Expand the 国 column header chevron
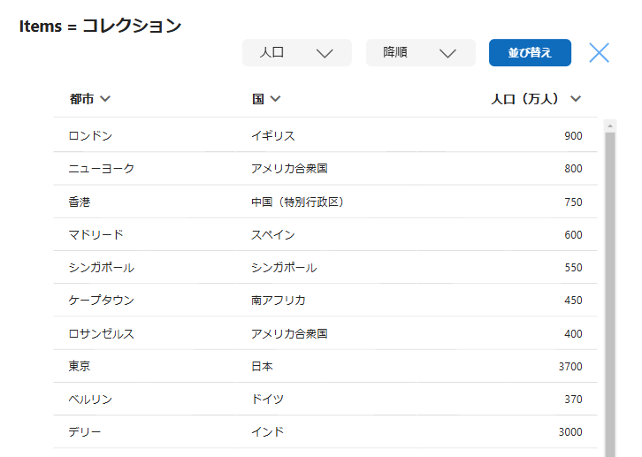 (x=275, y=99)
